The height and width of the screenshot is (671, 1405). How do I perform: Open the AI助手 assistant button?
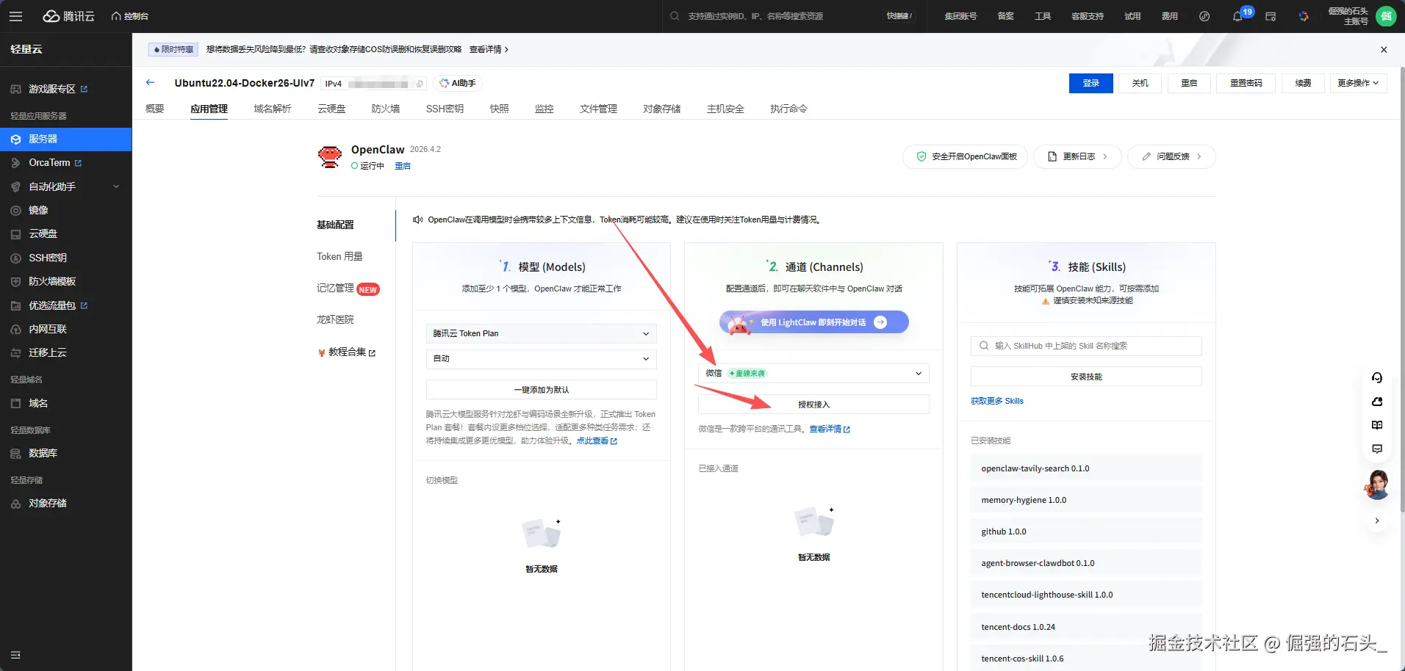[458, 83]
